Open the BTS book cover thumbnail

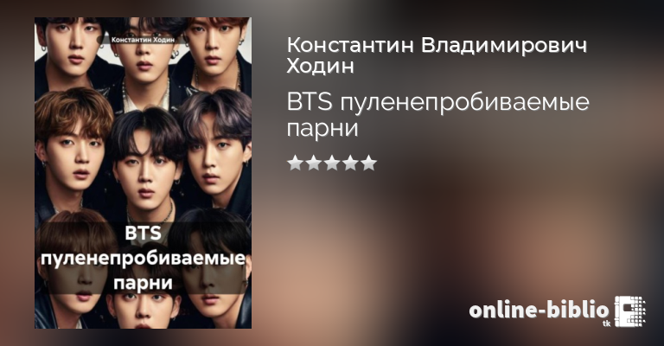tap(144, 173)
